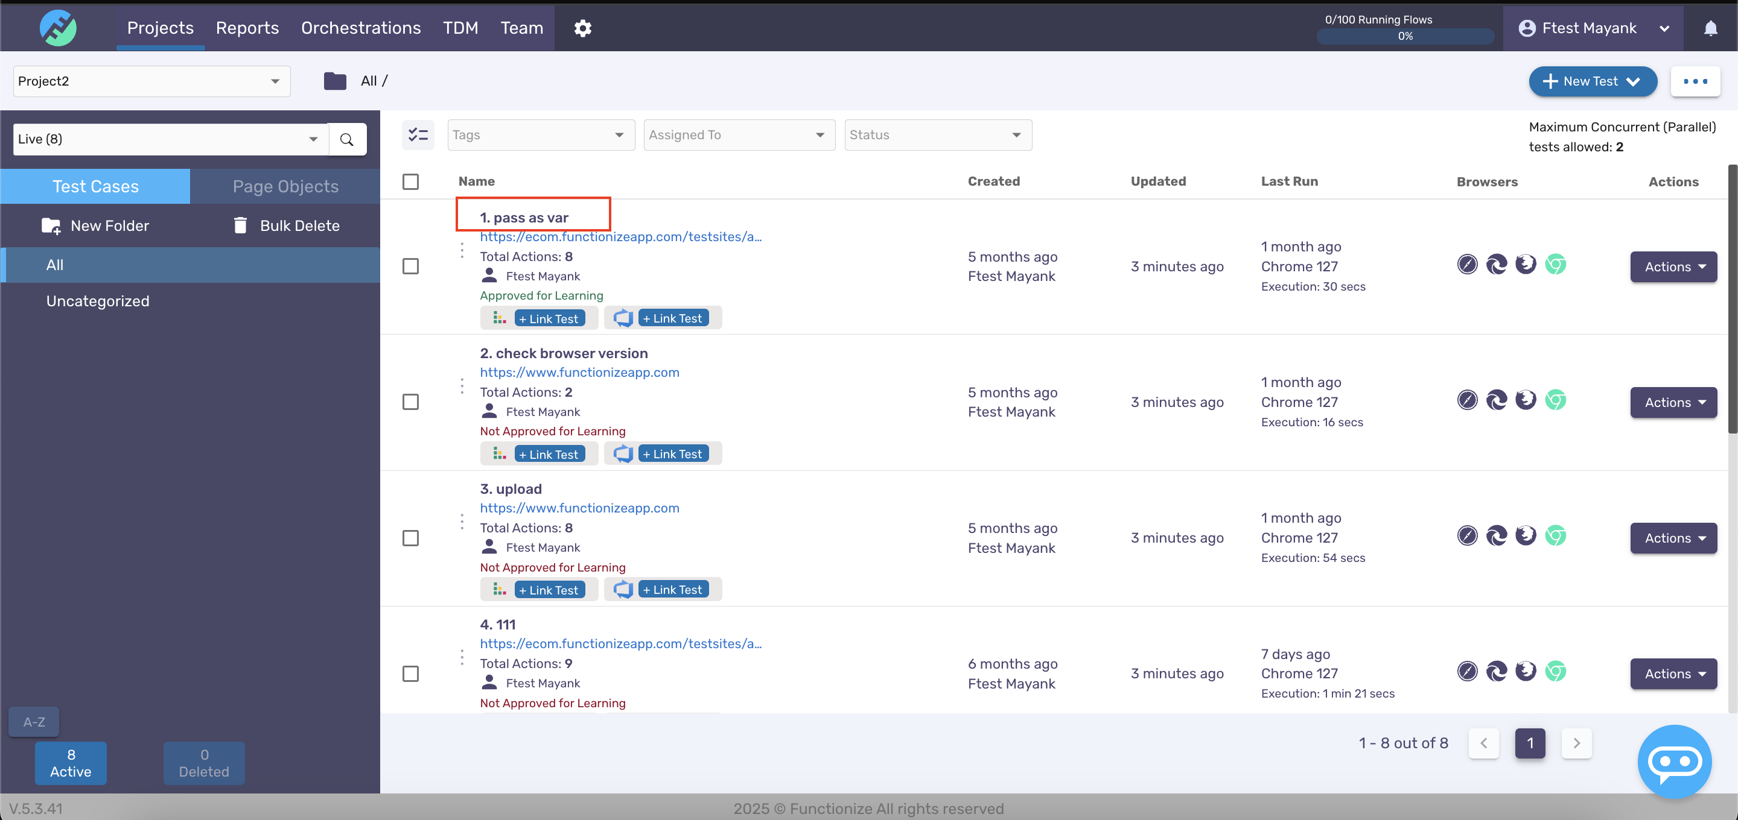Image resolution: width=1738 pixels, height=820 pixels.
Task: Go to previous results page
Action: 1484,743
